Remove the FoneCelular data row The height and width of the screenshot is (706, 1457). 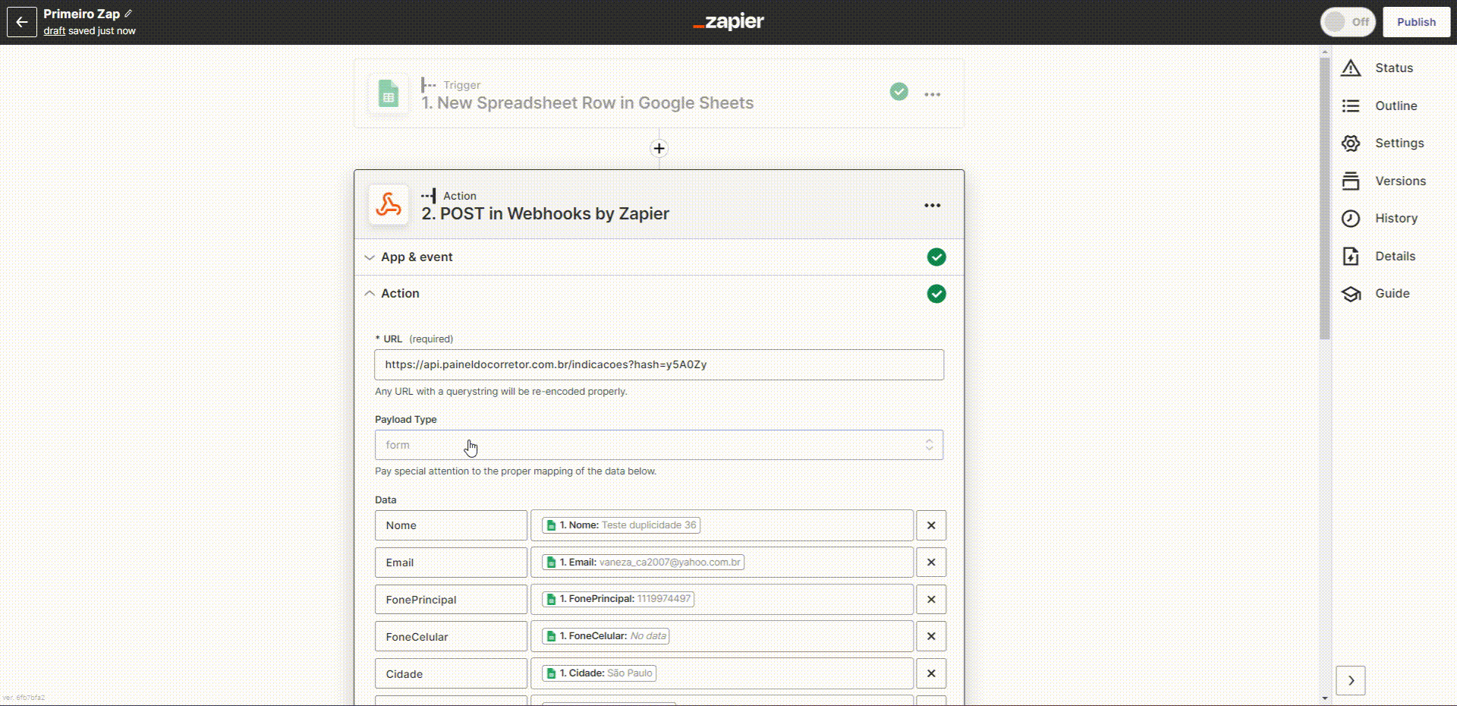tap(931, 636)
